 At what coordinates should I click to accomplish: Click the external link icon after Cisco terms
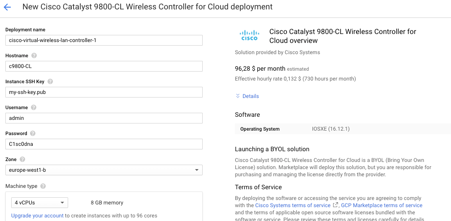[336, 205]
